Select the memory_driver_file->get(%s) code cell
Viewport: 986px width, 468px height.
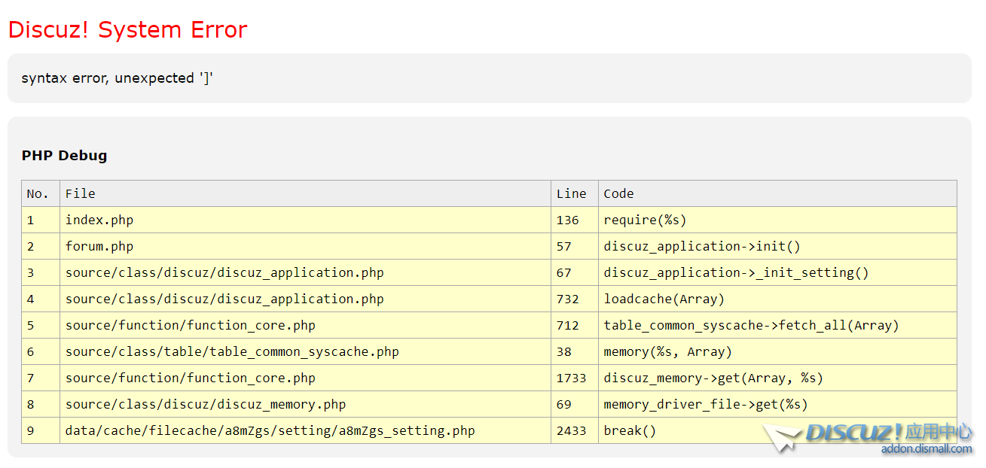pyautogui.click(x=777, y=404)
